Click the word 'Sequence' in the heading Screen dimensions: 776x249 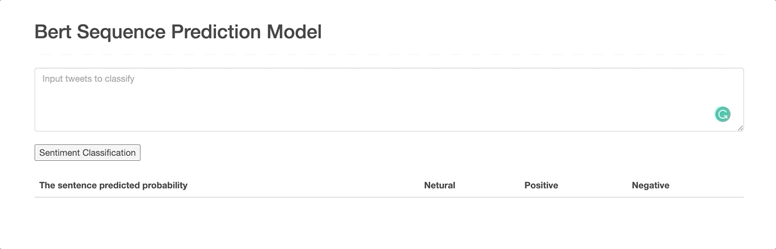point(121,31)
